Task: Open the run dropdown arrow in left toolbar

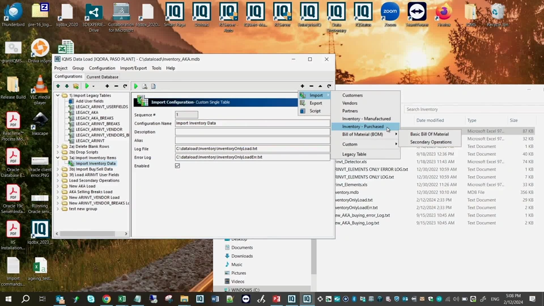Action: [x=93, y=86]
